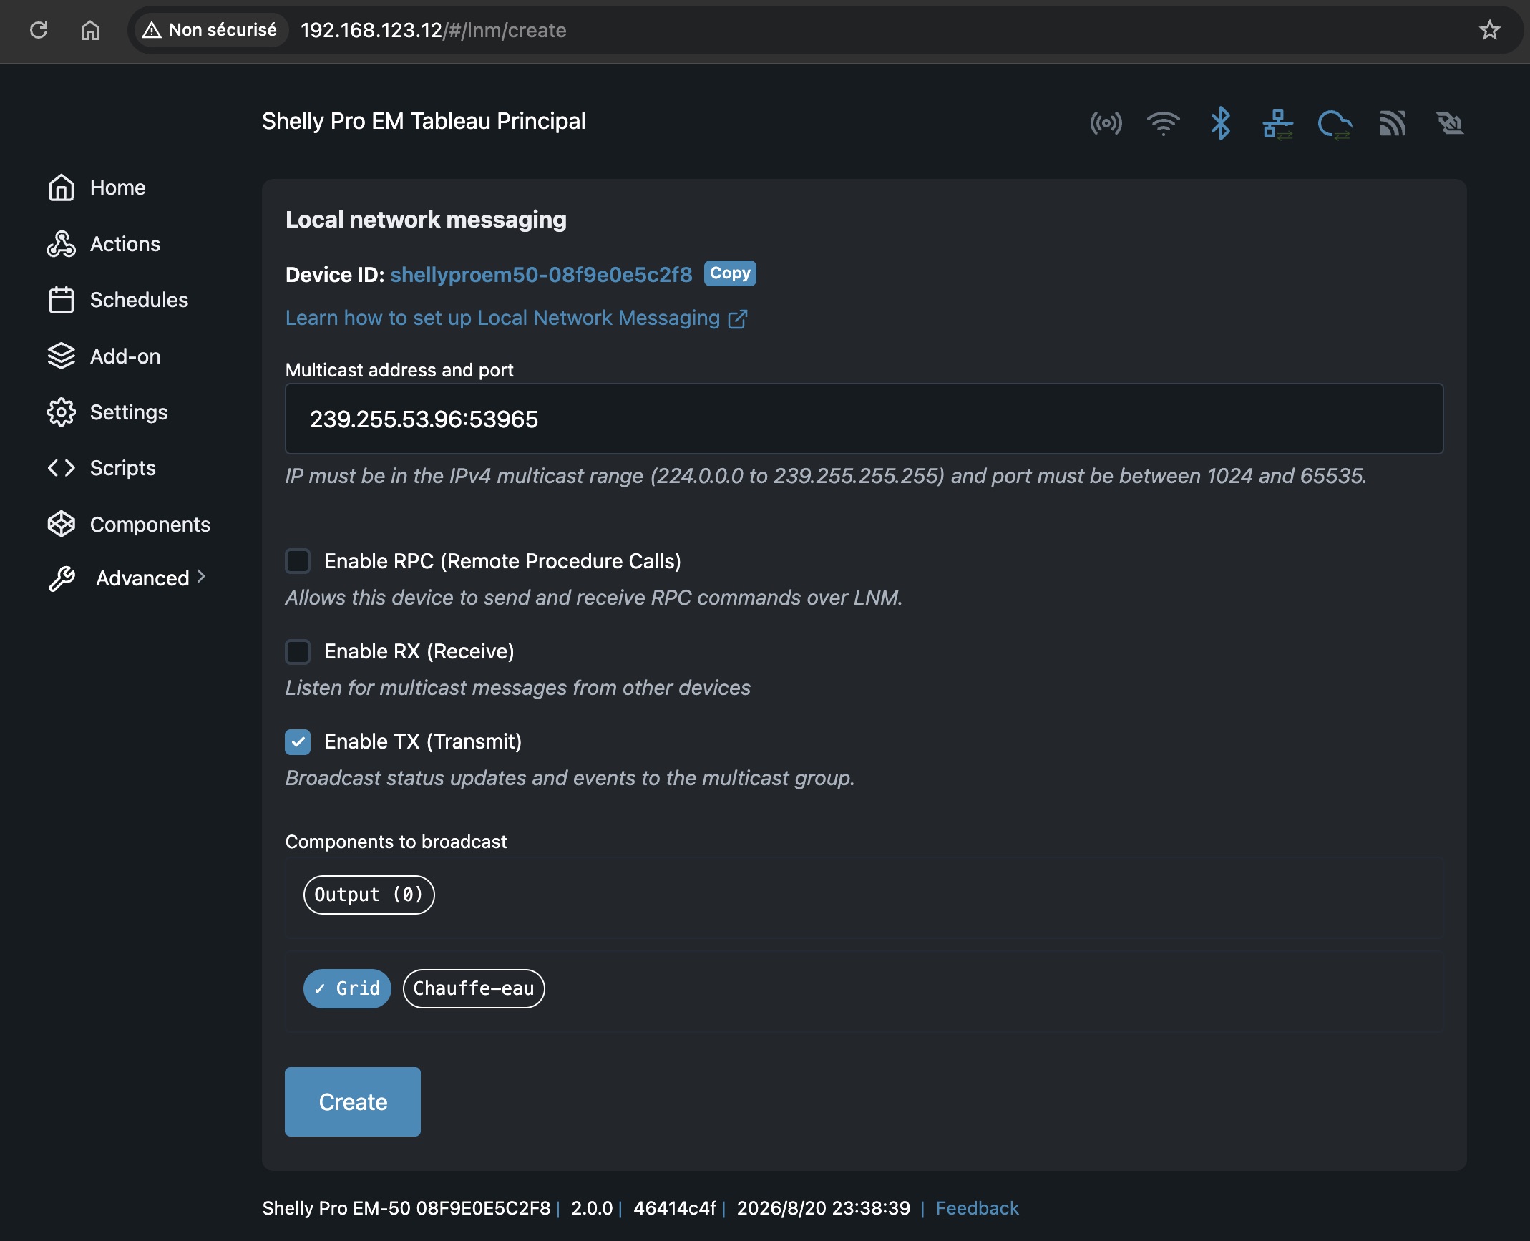This screenshot has width=1530, height=1241.
Task: Click the Enable RX (Receive) label text
Action: pos(419,651)
